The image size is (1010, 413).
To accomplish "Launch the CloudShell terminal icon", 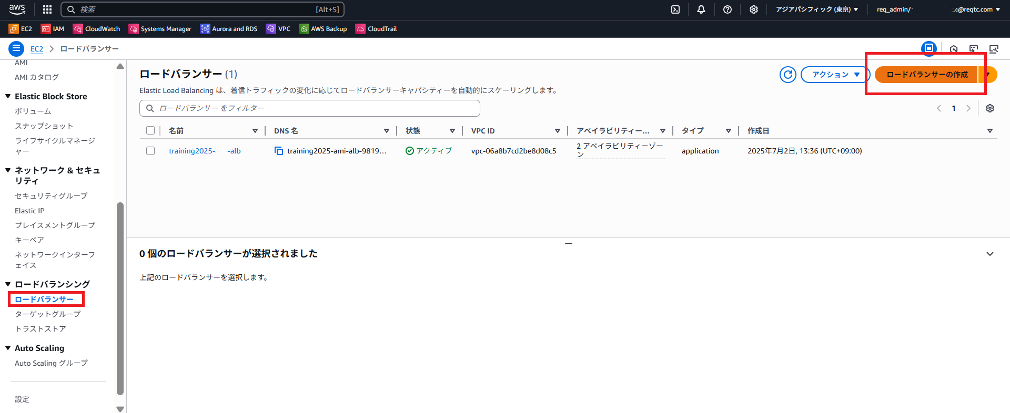I will pos(675,9).
